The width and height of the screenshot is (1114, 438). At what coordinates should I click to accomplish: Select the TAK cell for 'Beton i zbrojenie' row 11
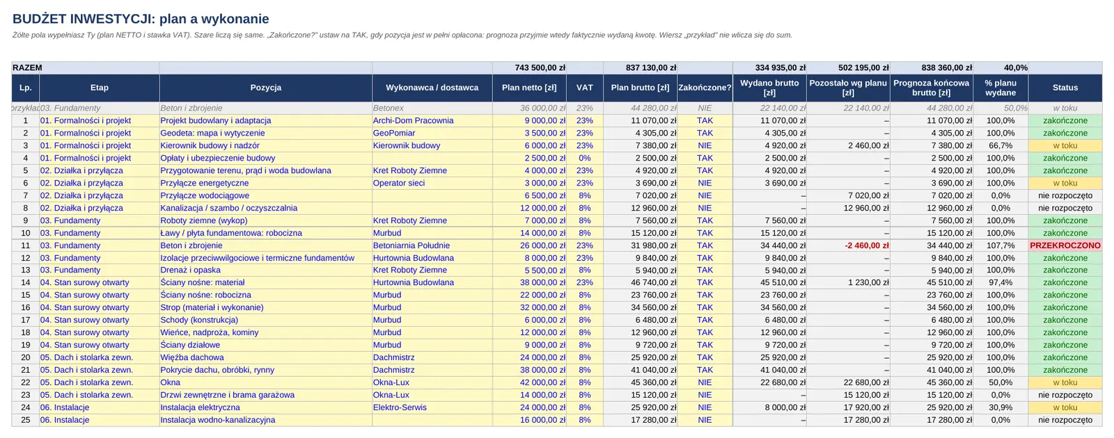click(x=705, y=245)
